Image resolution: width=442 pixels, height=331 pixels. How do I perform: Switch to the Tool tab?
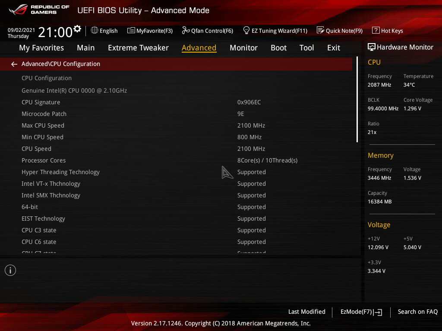(x=307, y=48)
